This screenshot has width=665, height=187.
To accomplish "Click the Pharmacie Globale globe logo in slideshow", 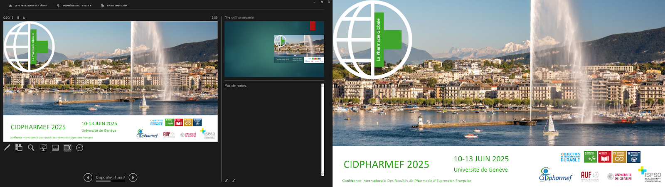I will point(372,39).
